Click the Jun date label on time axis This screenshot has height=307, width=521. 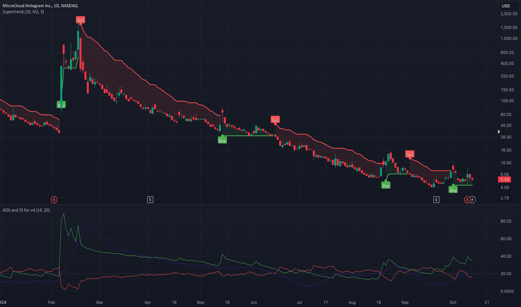click(254, 303)
